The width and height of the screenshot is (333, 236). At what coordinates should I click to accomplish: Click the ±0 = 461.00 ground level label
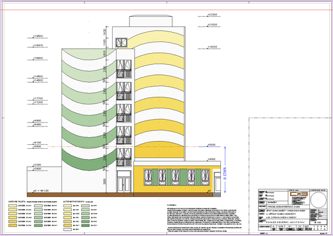coord(41,190)
